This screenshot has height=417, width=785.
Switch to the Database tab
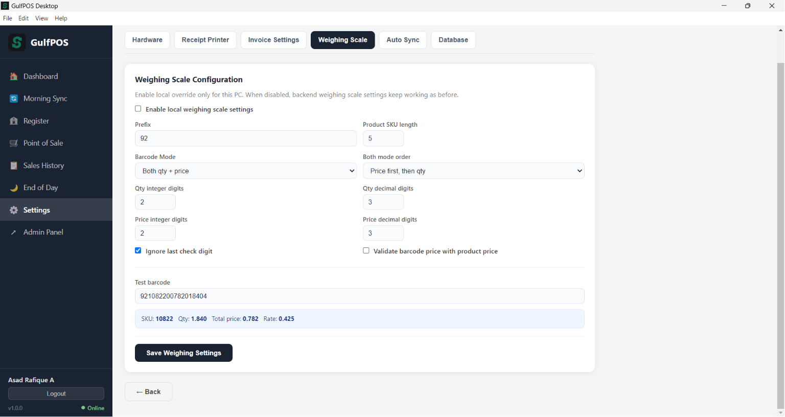click(x=453, y=40)
